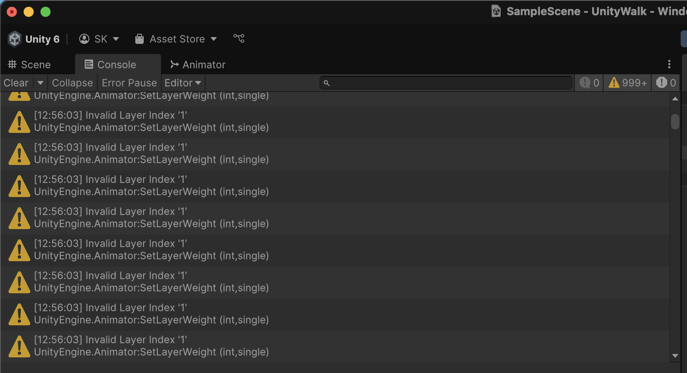The width and height of the screenshot is (687, 373).
Task: Click the scrollbar down arrow
Action: point(675,356)
